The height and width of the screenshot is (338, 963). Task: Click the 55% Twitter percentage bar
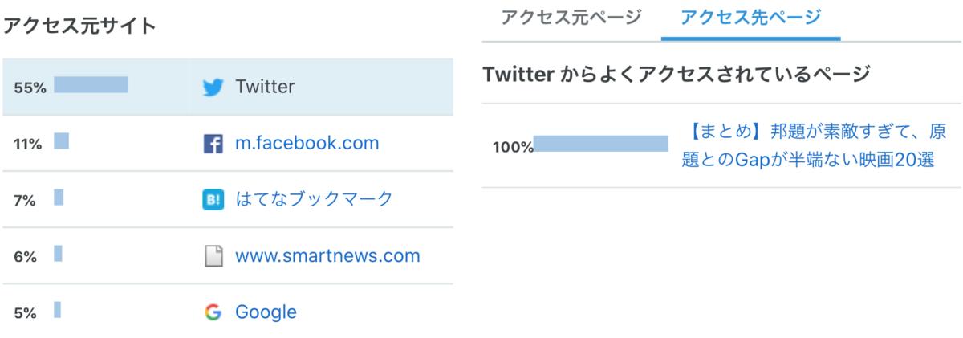91,85
